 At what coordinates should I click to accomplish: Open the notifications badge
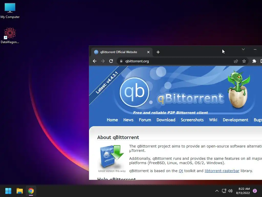click(x=255, y=191)
